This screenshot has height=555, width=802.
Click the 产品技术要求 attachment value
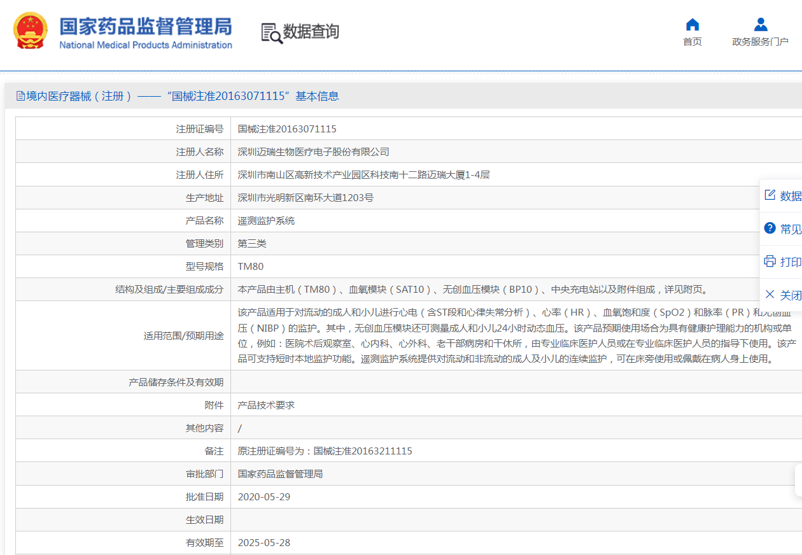coord(266,405)
